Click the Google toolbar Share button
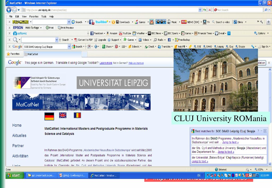Image resolution: width=272 pixels, height=188 pixels. tap(107, 47)
